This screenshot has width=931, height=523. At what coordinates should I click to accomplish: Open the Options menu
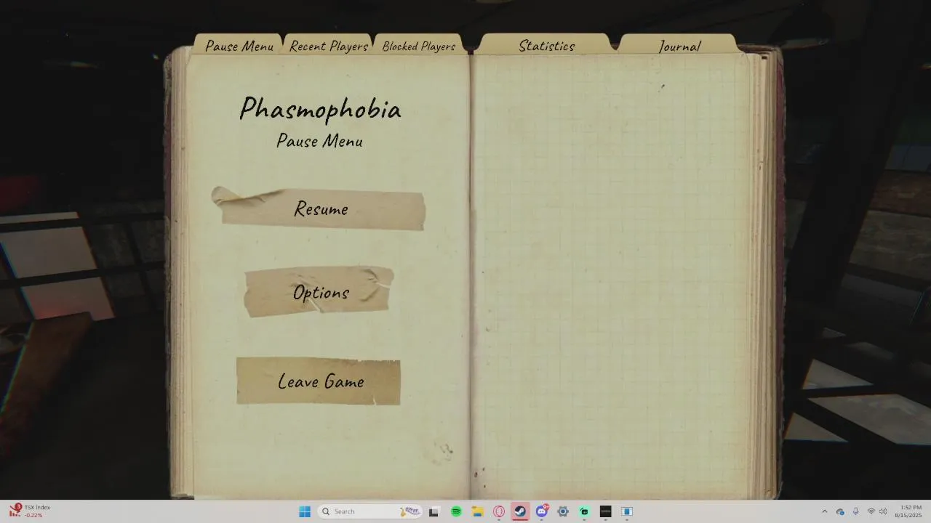pyautogui.click(x=319, y=292)
